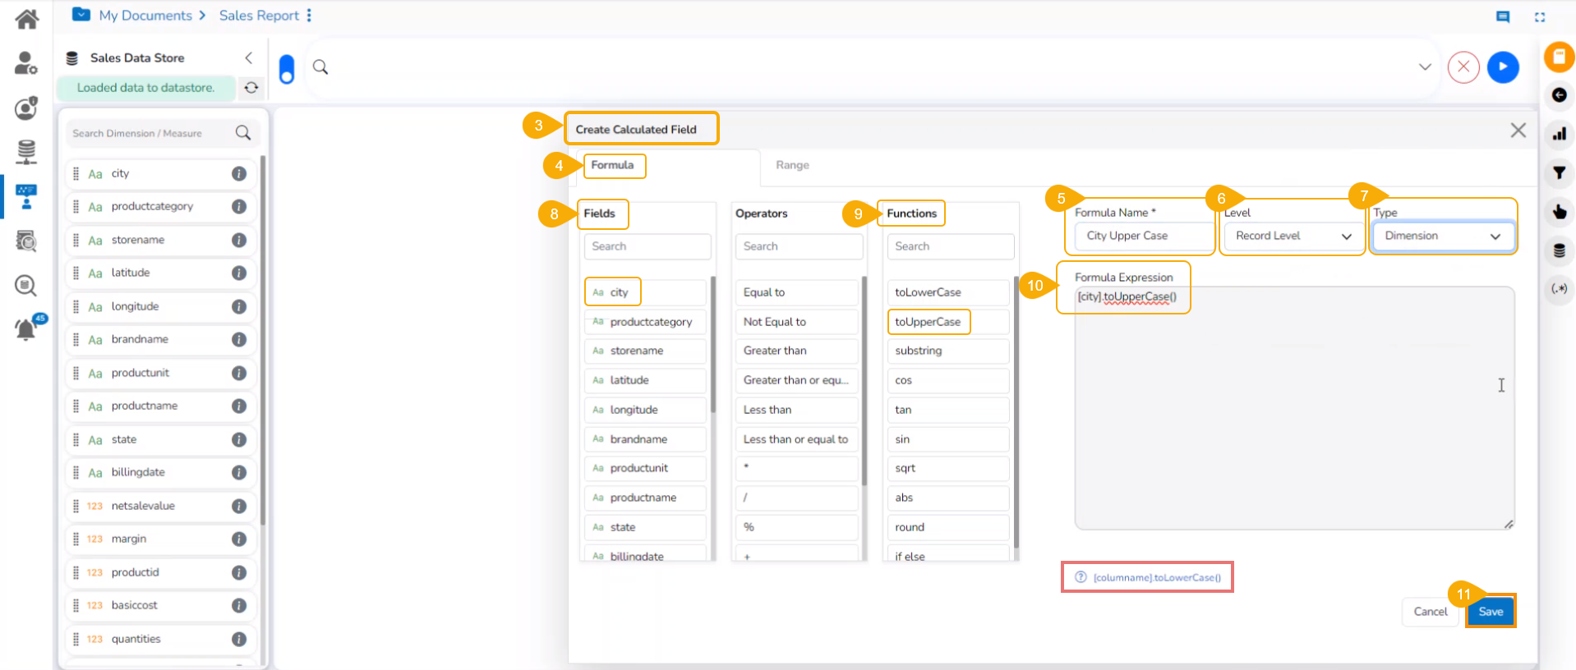Viewport: 1576px width, 670px height.
Task: Switch to the Formula tab
Action: click(x=613, y=165)
